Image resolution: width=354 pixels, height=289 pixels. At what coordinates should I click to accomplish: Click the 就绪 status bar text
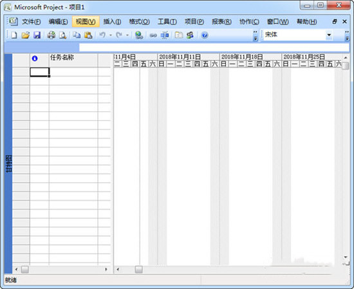[11, 280]
